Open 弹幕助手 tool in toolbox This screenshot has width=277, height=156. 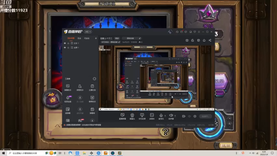[68, 88]
